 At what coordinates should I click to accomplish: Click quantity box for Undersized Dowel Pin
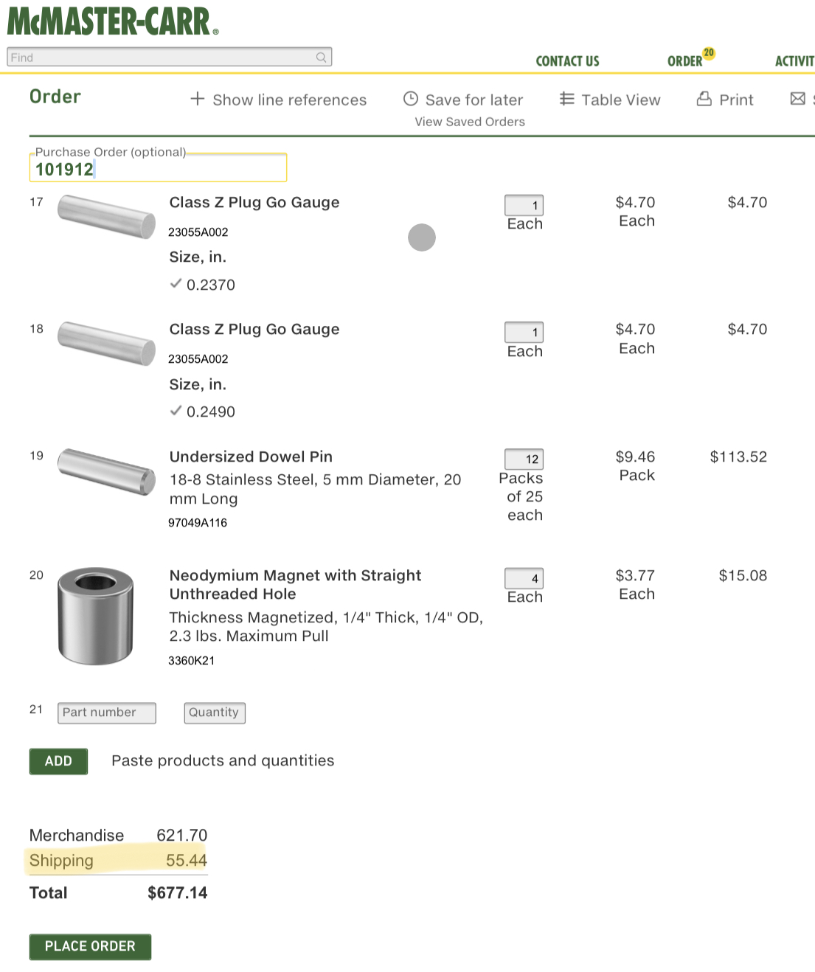point(524,459)
